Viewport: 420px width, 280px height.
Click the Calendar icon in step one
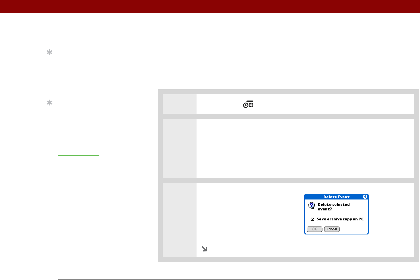pyautogui.click(x=248, y=104)
